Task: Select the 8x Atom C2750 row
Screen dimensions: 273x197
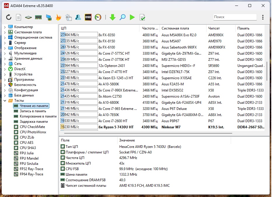Action: pos(162,96)
